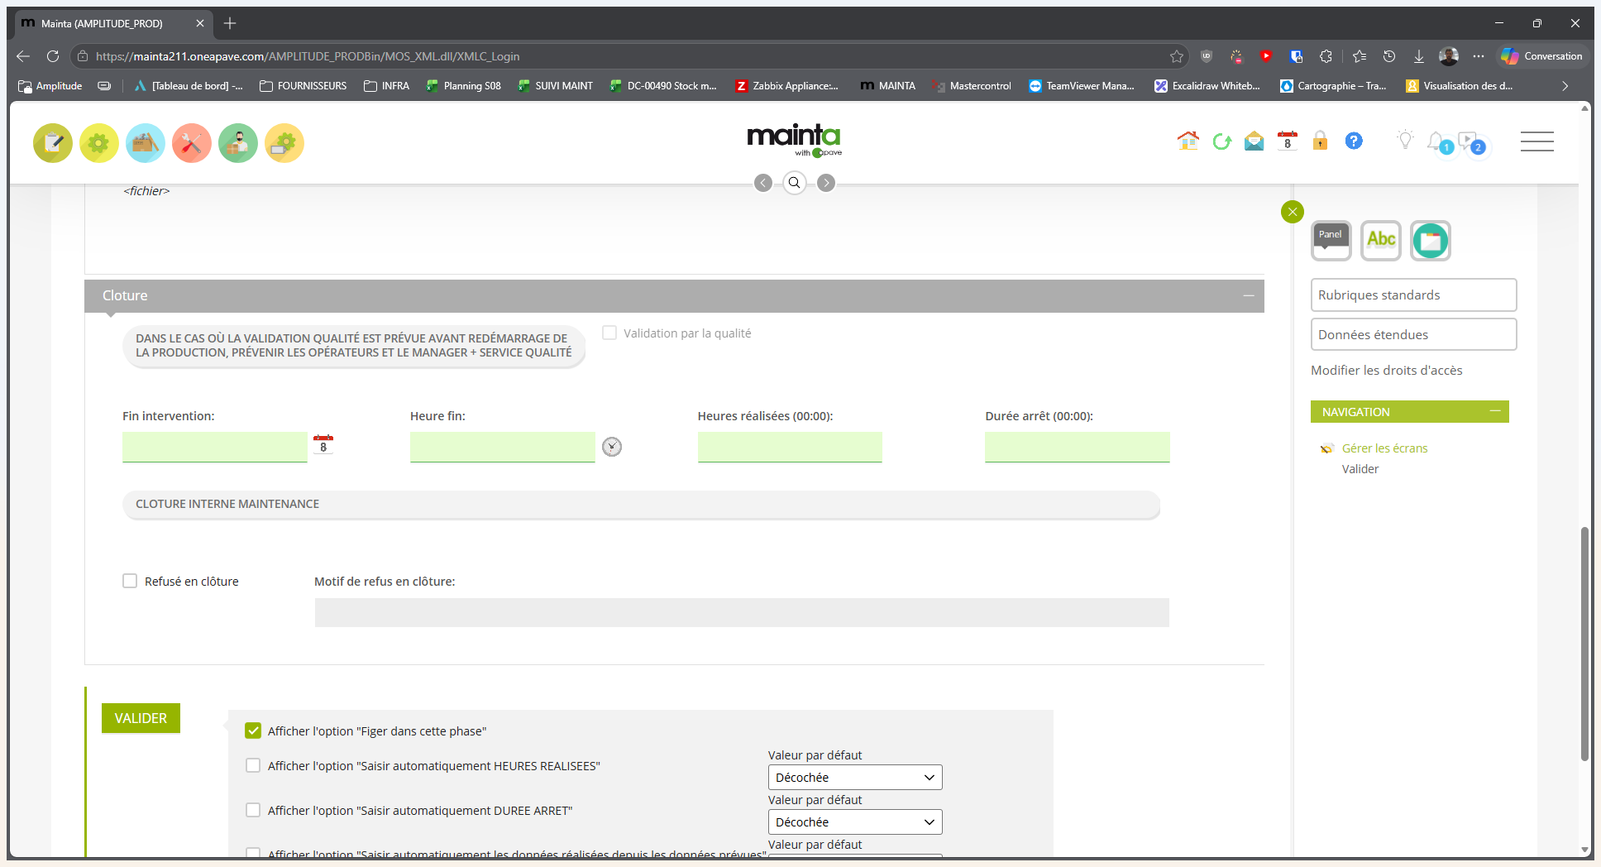Check the Refusé en clôture box
The width and height of the screenshot is (1601, 867).
130,581
